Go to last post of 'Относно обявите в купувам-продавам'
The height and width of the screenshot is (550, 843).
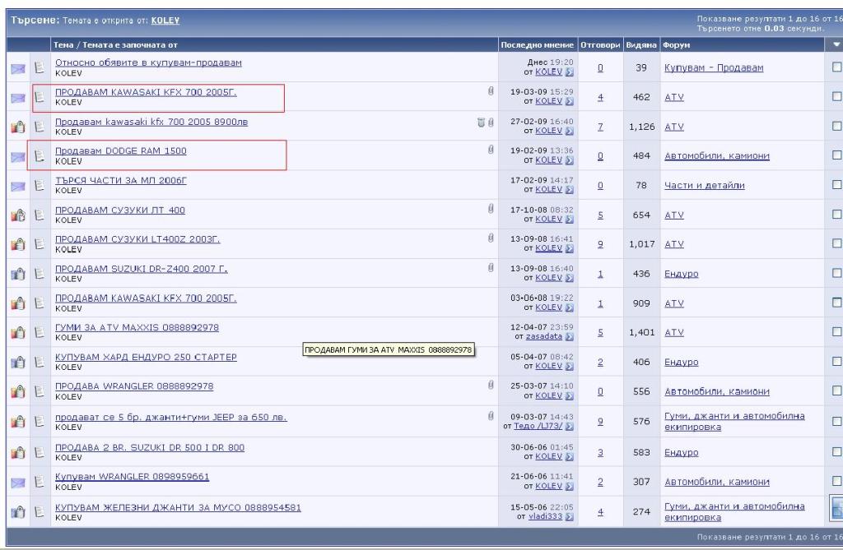pyautogui.click(x=570, y=72)
